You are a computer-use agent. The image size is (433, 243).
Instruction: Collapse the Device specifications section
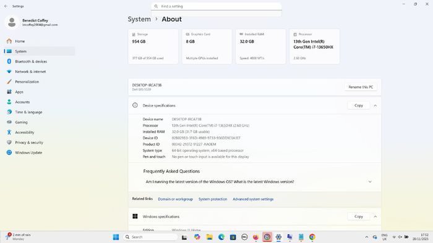coord(375,105)
